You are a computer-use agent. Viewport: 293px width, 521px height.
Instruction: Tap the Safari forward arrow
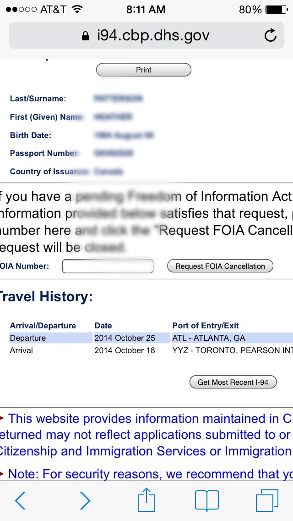85,501
